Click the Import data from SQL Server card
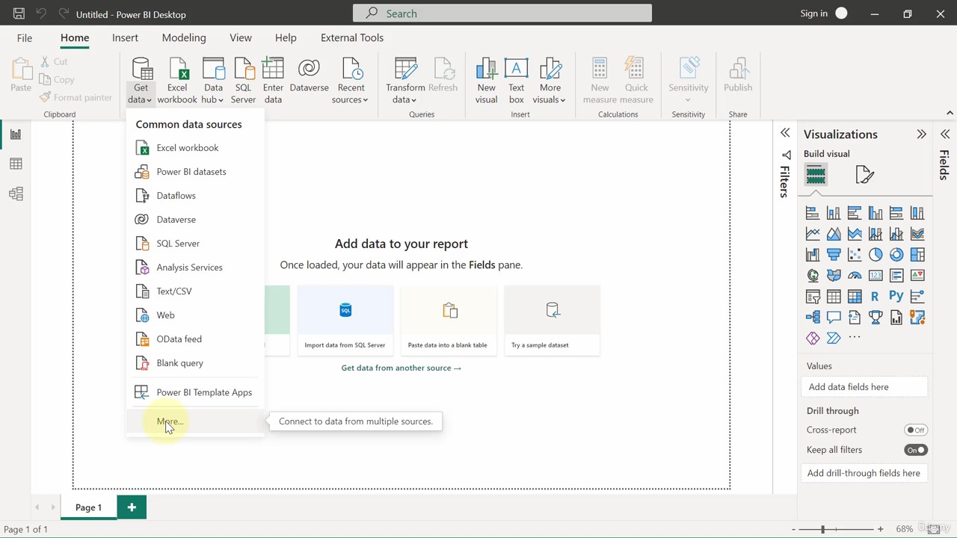 tap(345, 320)
